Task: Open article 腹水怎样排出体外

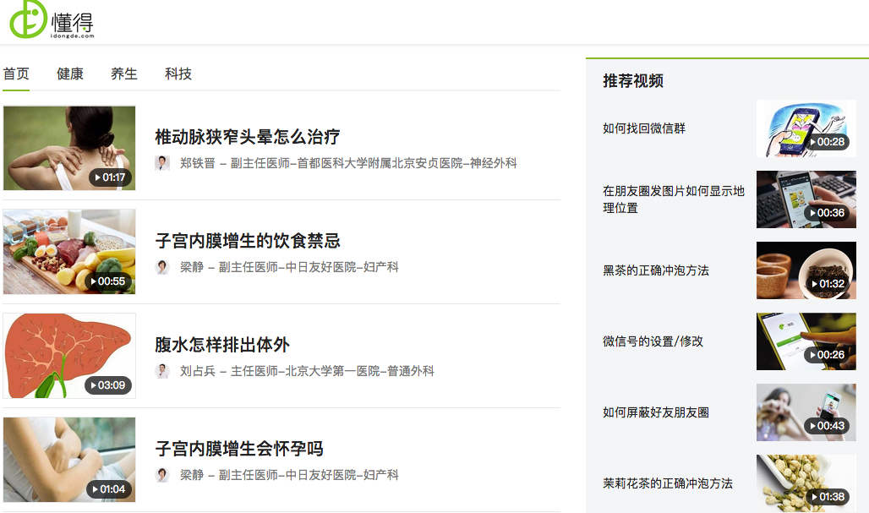Action: pyautogui.click(x=222, y=345)
